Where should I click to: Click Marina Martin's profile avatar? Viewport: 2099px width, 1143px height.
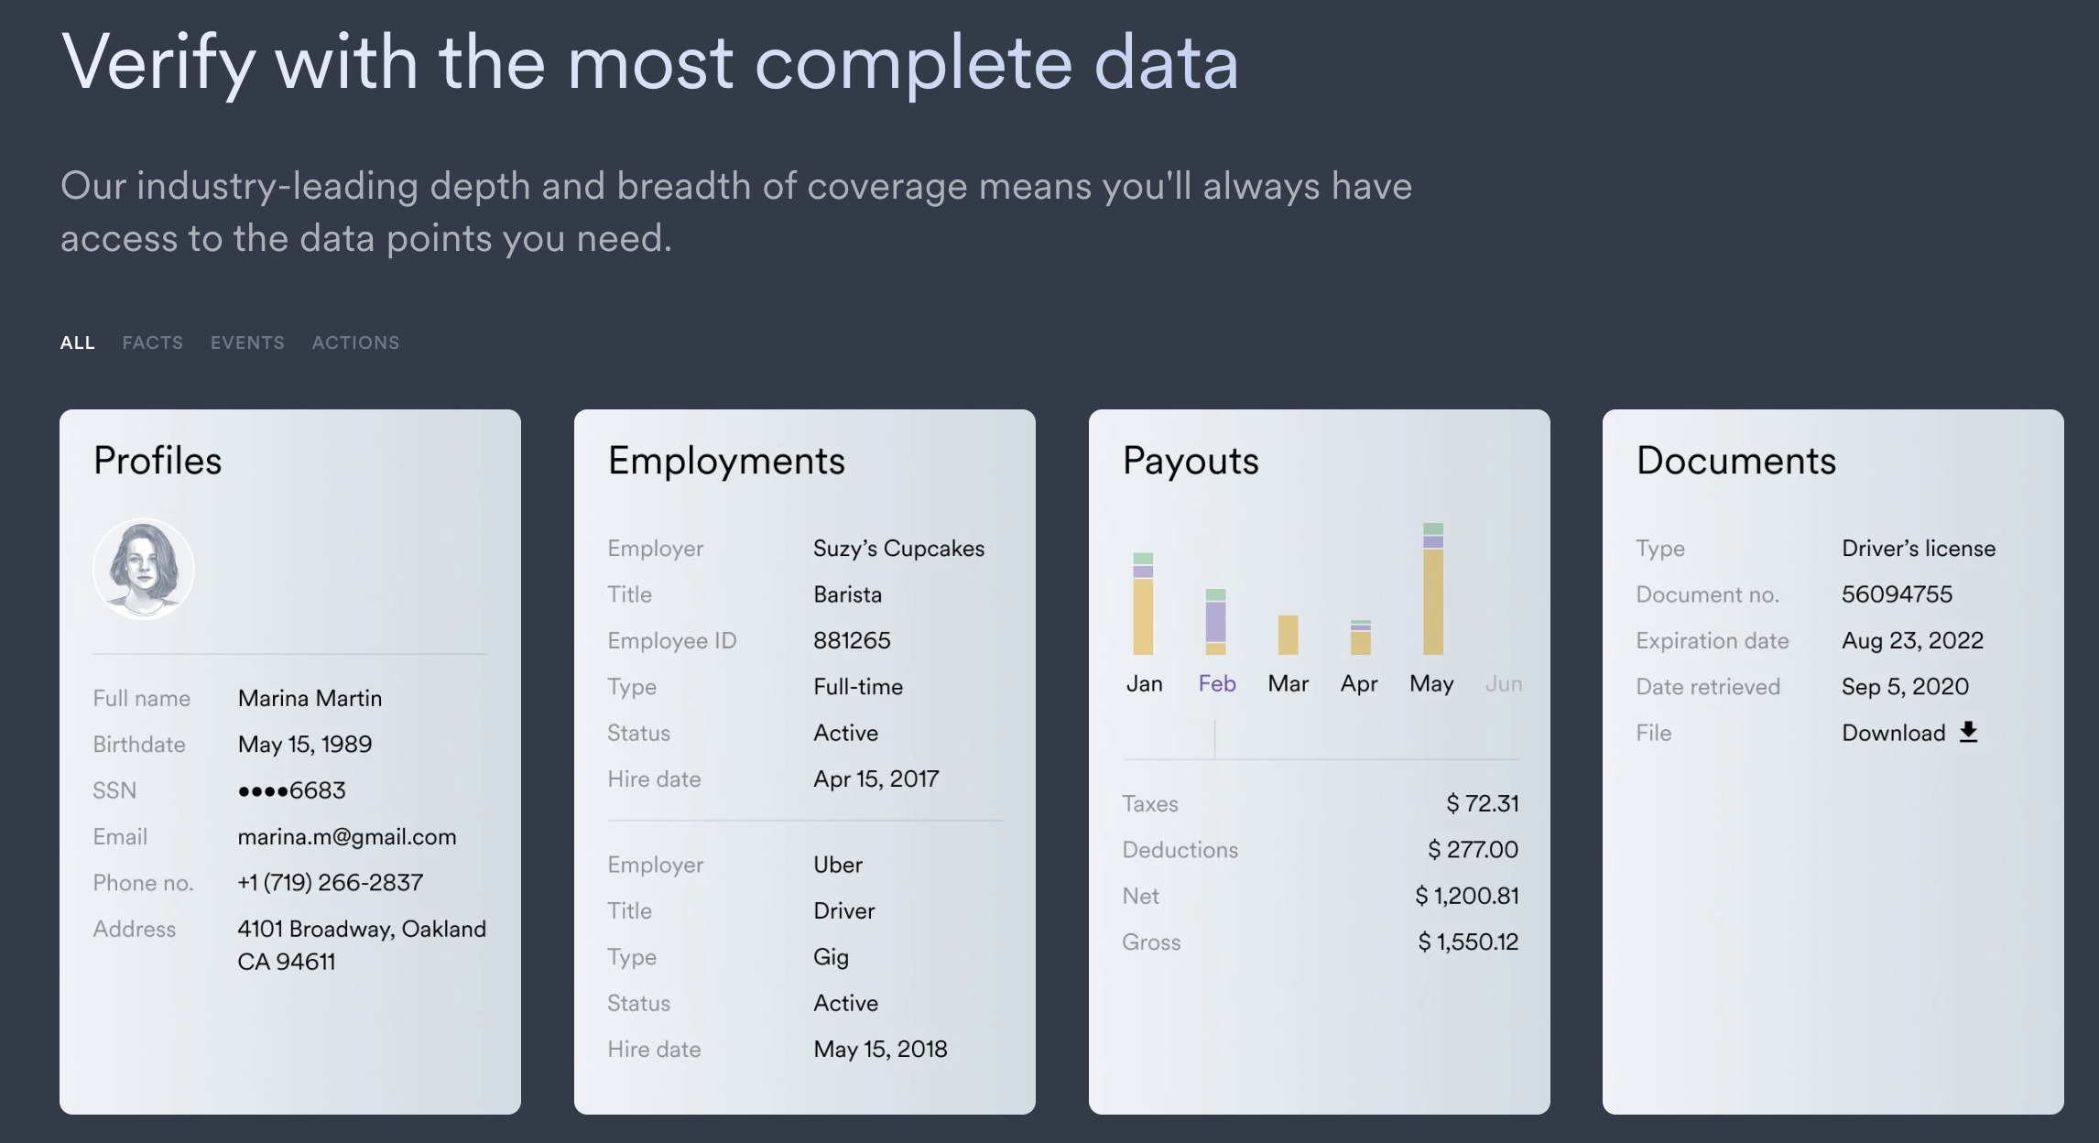click(144, 569)
